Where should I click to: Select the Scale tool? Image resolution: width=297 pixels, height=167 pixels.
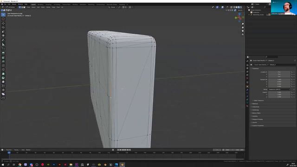3,32
